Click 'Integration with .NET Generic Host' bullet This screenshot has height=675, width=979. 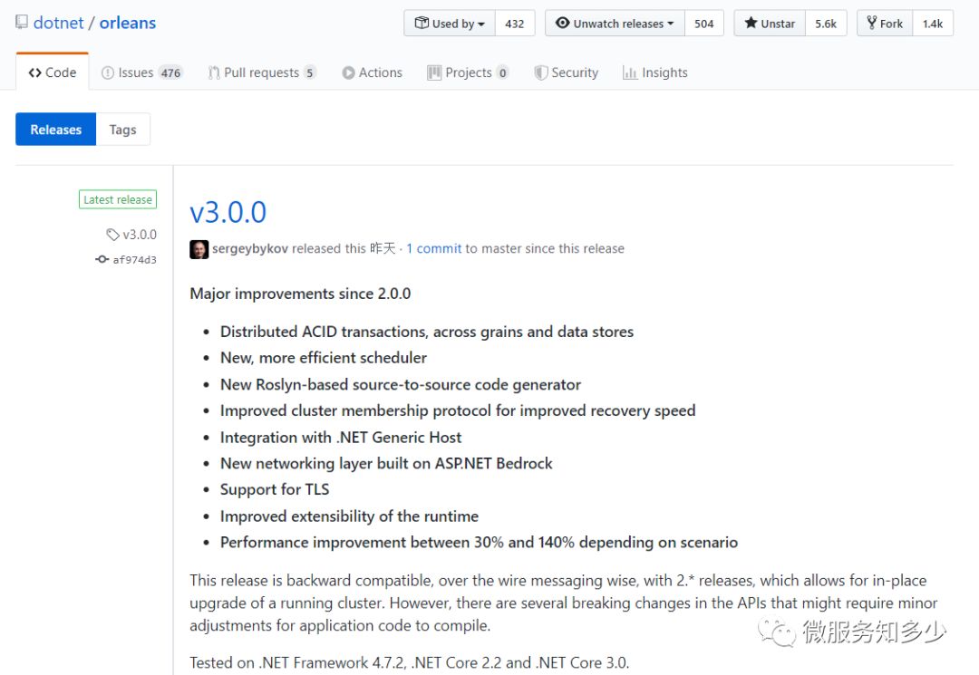click(x=341, y=438)
